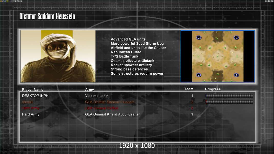
Task: Select "Airfield and units like the Causer"
Action: [x=138, y=48]
